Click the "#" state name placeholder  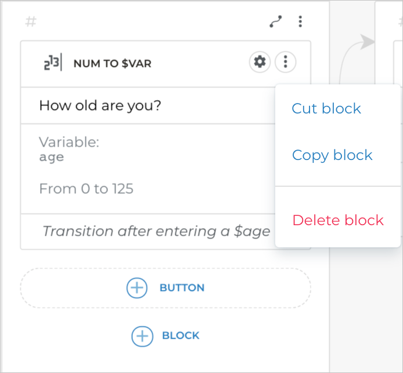(x=31, y=22)
